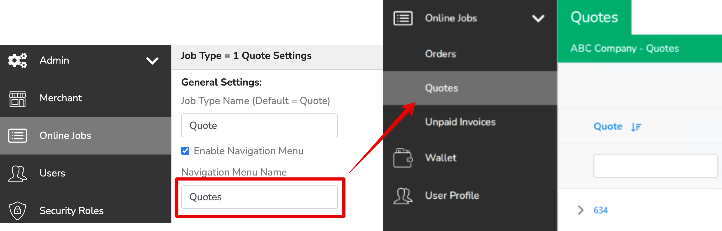Screen dimensions: 722x231
Task: Click the Wallet icon
Action: (403, 158)
